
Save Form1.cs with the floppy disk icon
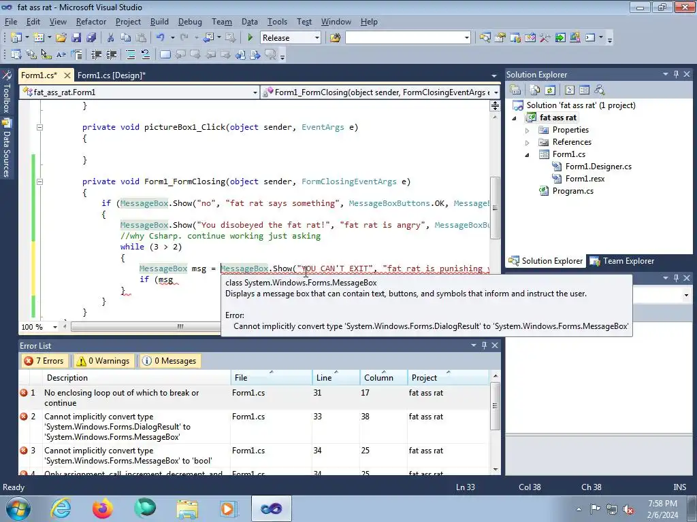76,38
